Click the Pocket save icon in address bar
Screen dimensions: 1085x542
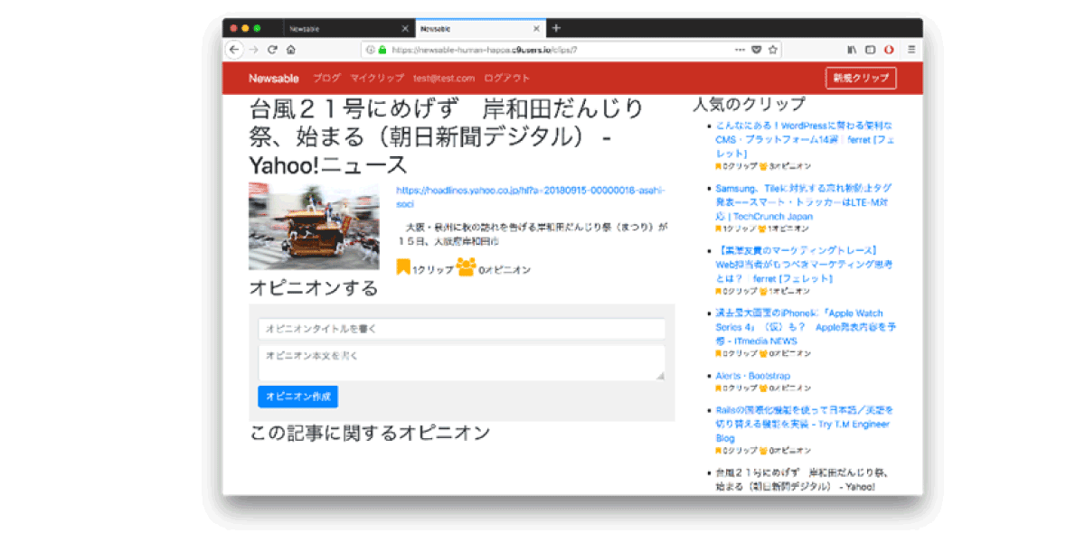[x=757, y=50]
